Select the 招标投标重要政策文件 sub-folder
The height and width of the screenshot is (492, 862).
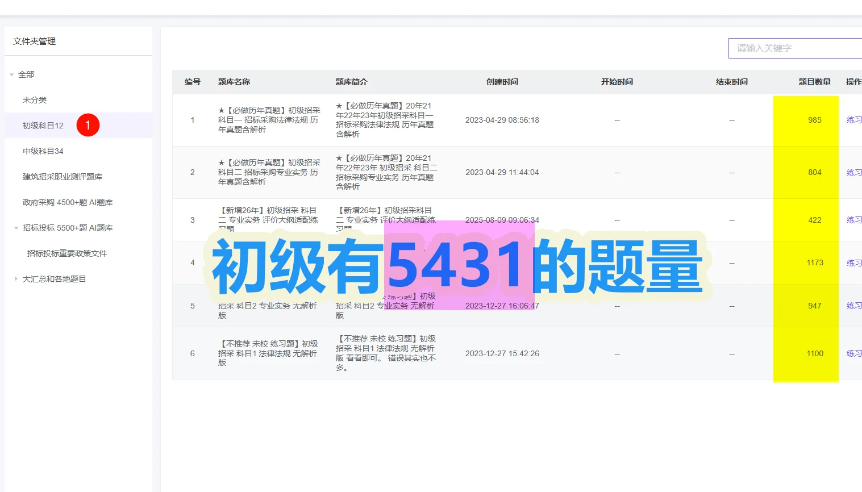[x=66, y=253]
